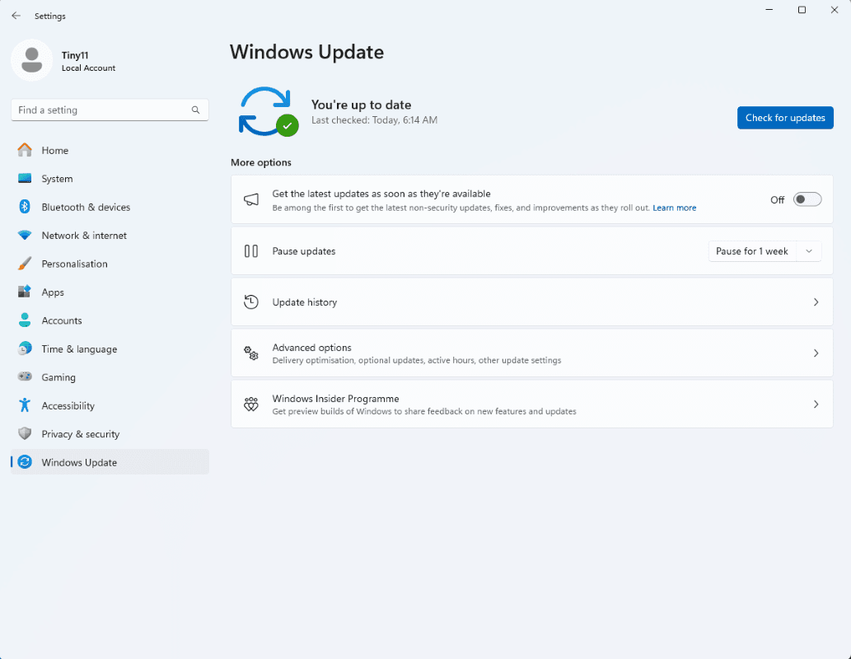Viewport: 851px width, 659px height.
Task: Click the Tiny11 user avatar picture
Action: coord(31,59)
